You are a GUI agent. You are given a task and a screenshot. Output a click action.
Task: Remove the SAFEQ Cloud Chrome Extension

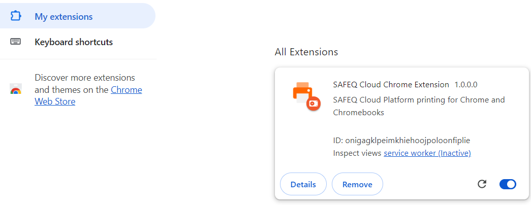(357, 184)
